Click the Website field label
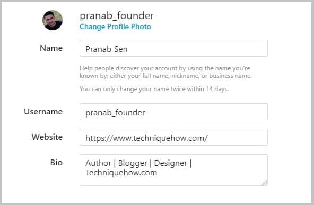This screenshot has height=205, width=314. tap(47, 137)
